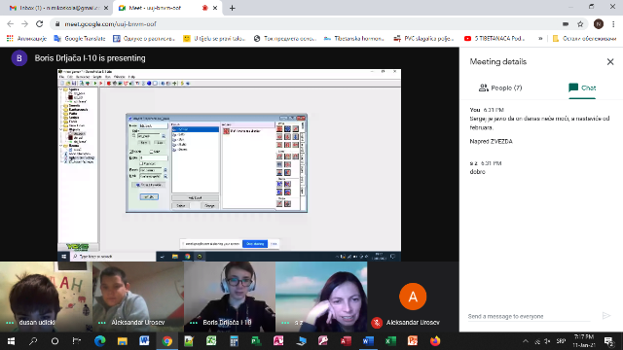Open options dots on Boris Drljača tile

[x=194, y=323]
